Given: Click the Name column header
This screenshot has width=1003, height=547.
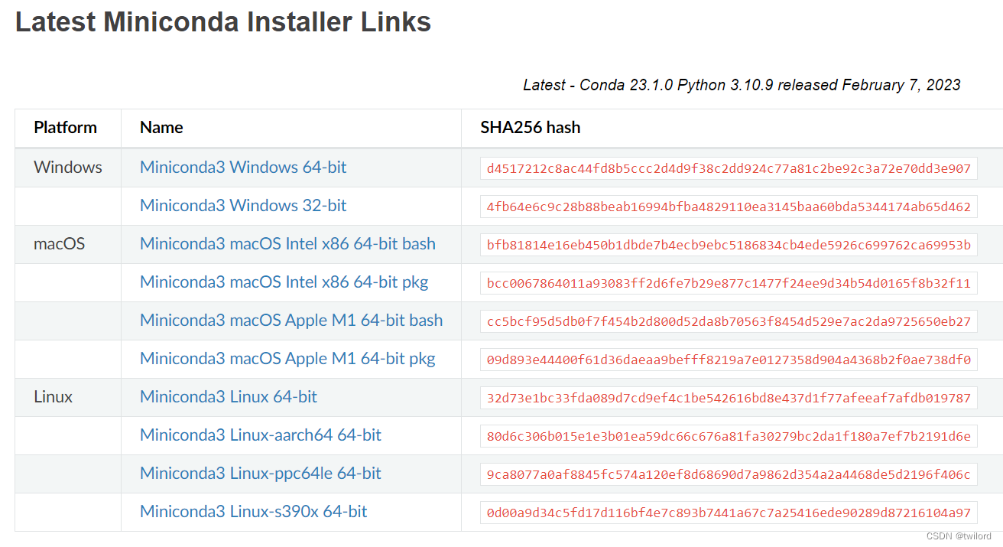Looking at the screenshot, I should pos(161,128).
